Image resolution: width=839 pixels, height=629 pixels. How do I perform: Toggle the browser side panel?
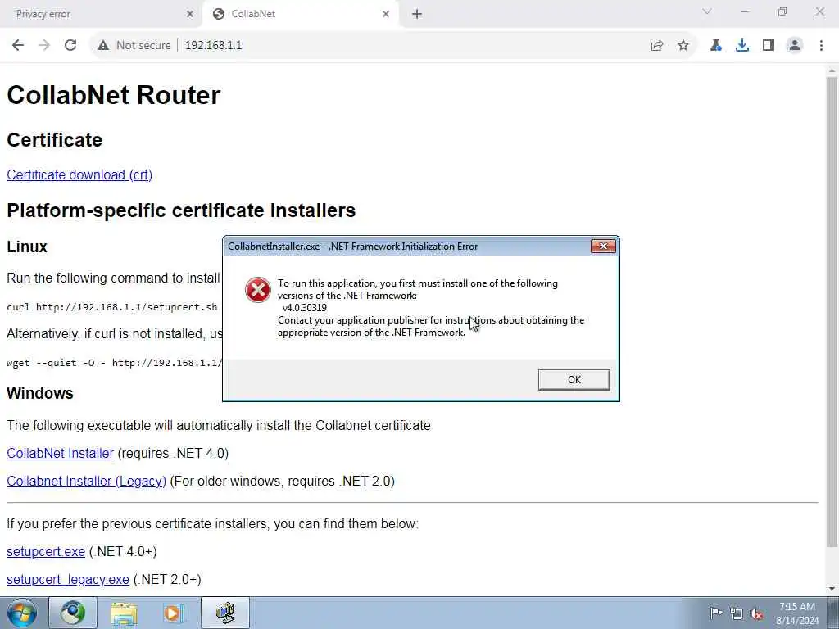[769, 46]
